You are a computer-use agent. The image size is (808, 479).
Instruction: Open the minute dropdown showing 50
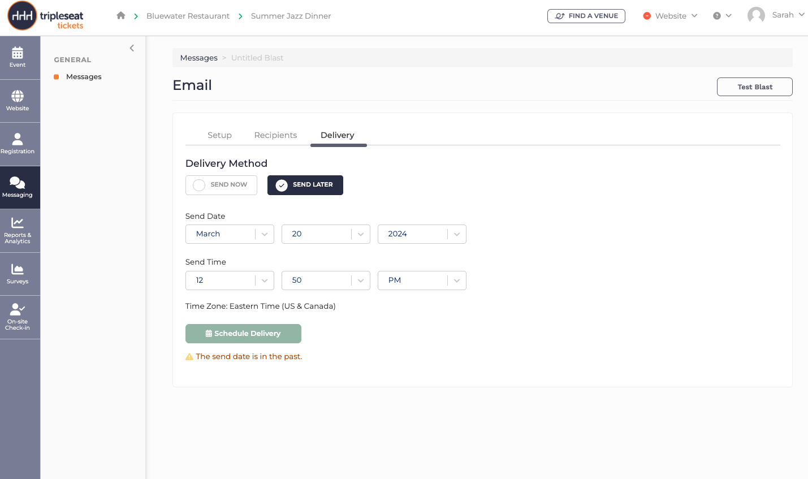326,281
